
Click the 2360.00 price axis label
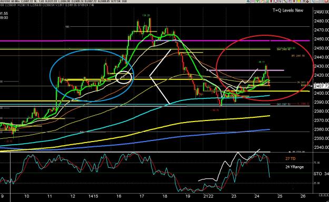[321, 129]
